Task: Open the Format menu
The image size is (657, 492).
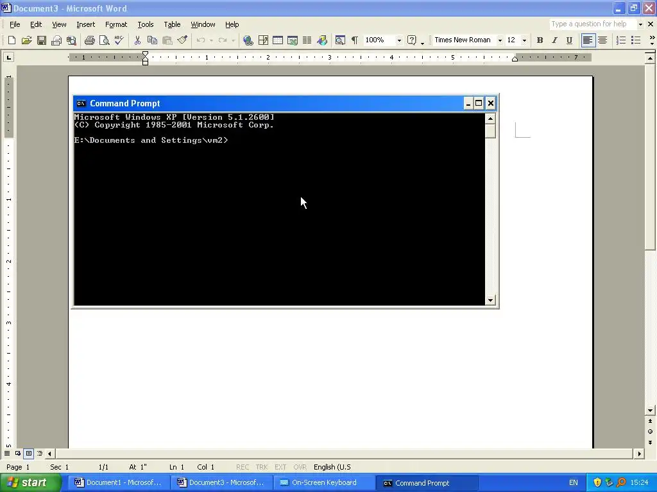Action: [116, 24]
